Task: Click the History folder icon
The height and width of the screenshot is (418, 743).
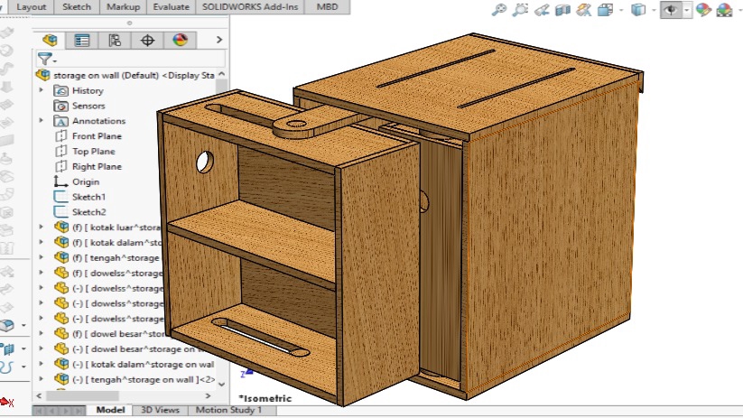Action: [x=60, y=90]
